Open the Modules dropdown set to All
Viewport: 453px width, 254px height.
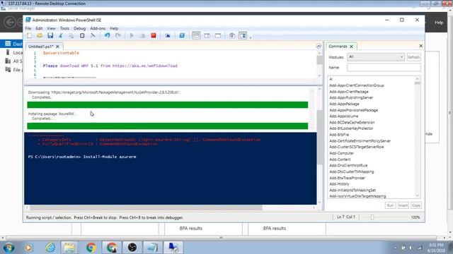376,56
